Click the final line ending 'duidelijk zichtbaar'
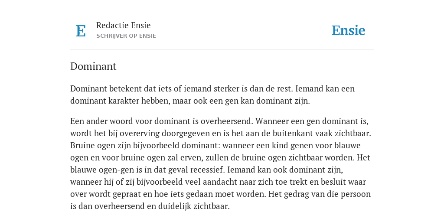The image size is (444, 222). pyautogui.click(x=150, y=206)
